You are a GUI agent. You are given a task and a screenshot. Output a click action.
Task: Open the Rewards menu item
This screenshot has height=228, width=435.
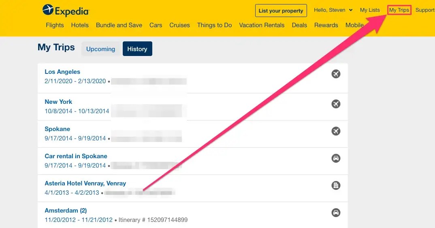tap(326, 25)
